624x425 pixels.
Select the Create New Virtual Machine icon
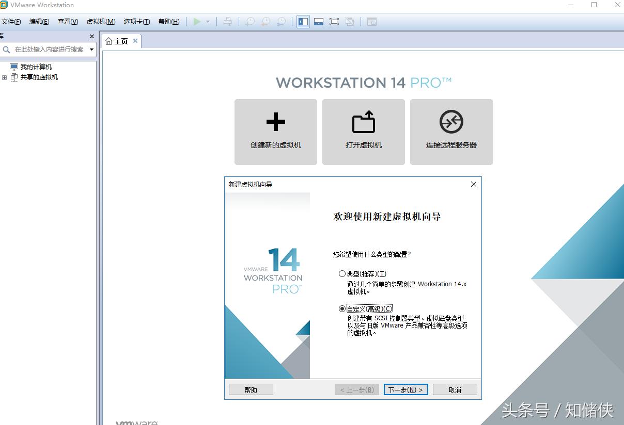(275, 132)
